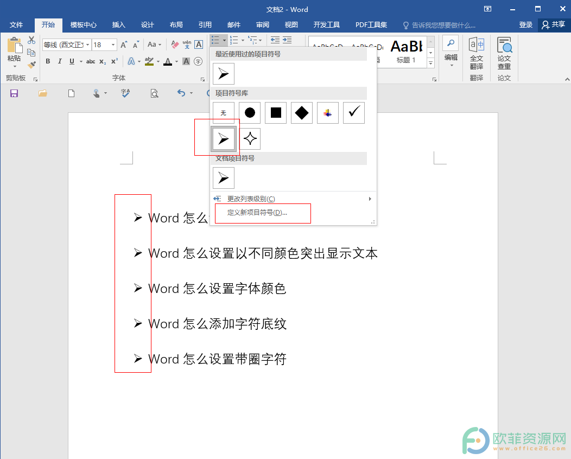Apply text effects with outlined A icon

click(x=131, y=61)
